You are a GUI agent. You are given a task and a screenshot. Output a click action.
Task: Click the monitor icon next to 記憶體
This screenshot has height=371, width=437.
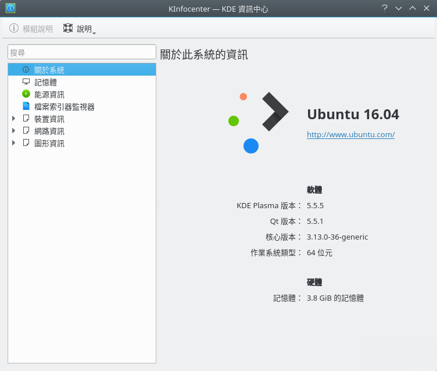coord(26,82)
